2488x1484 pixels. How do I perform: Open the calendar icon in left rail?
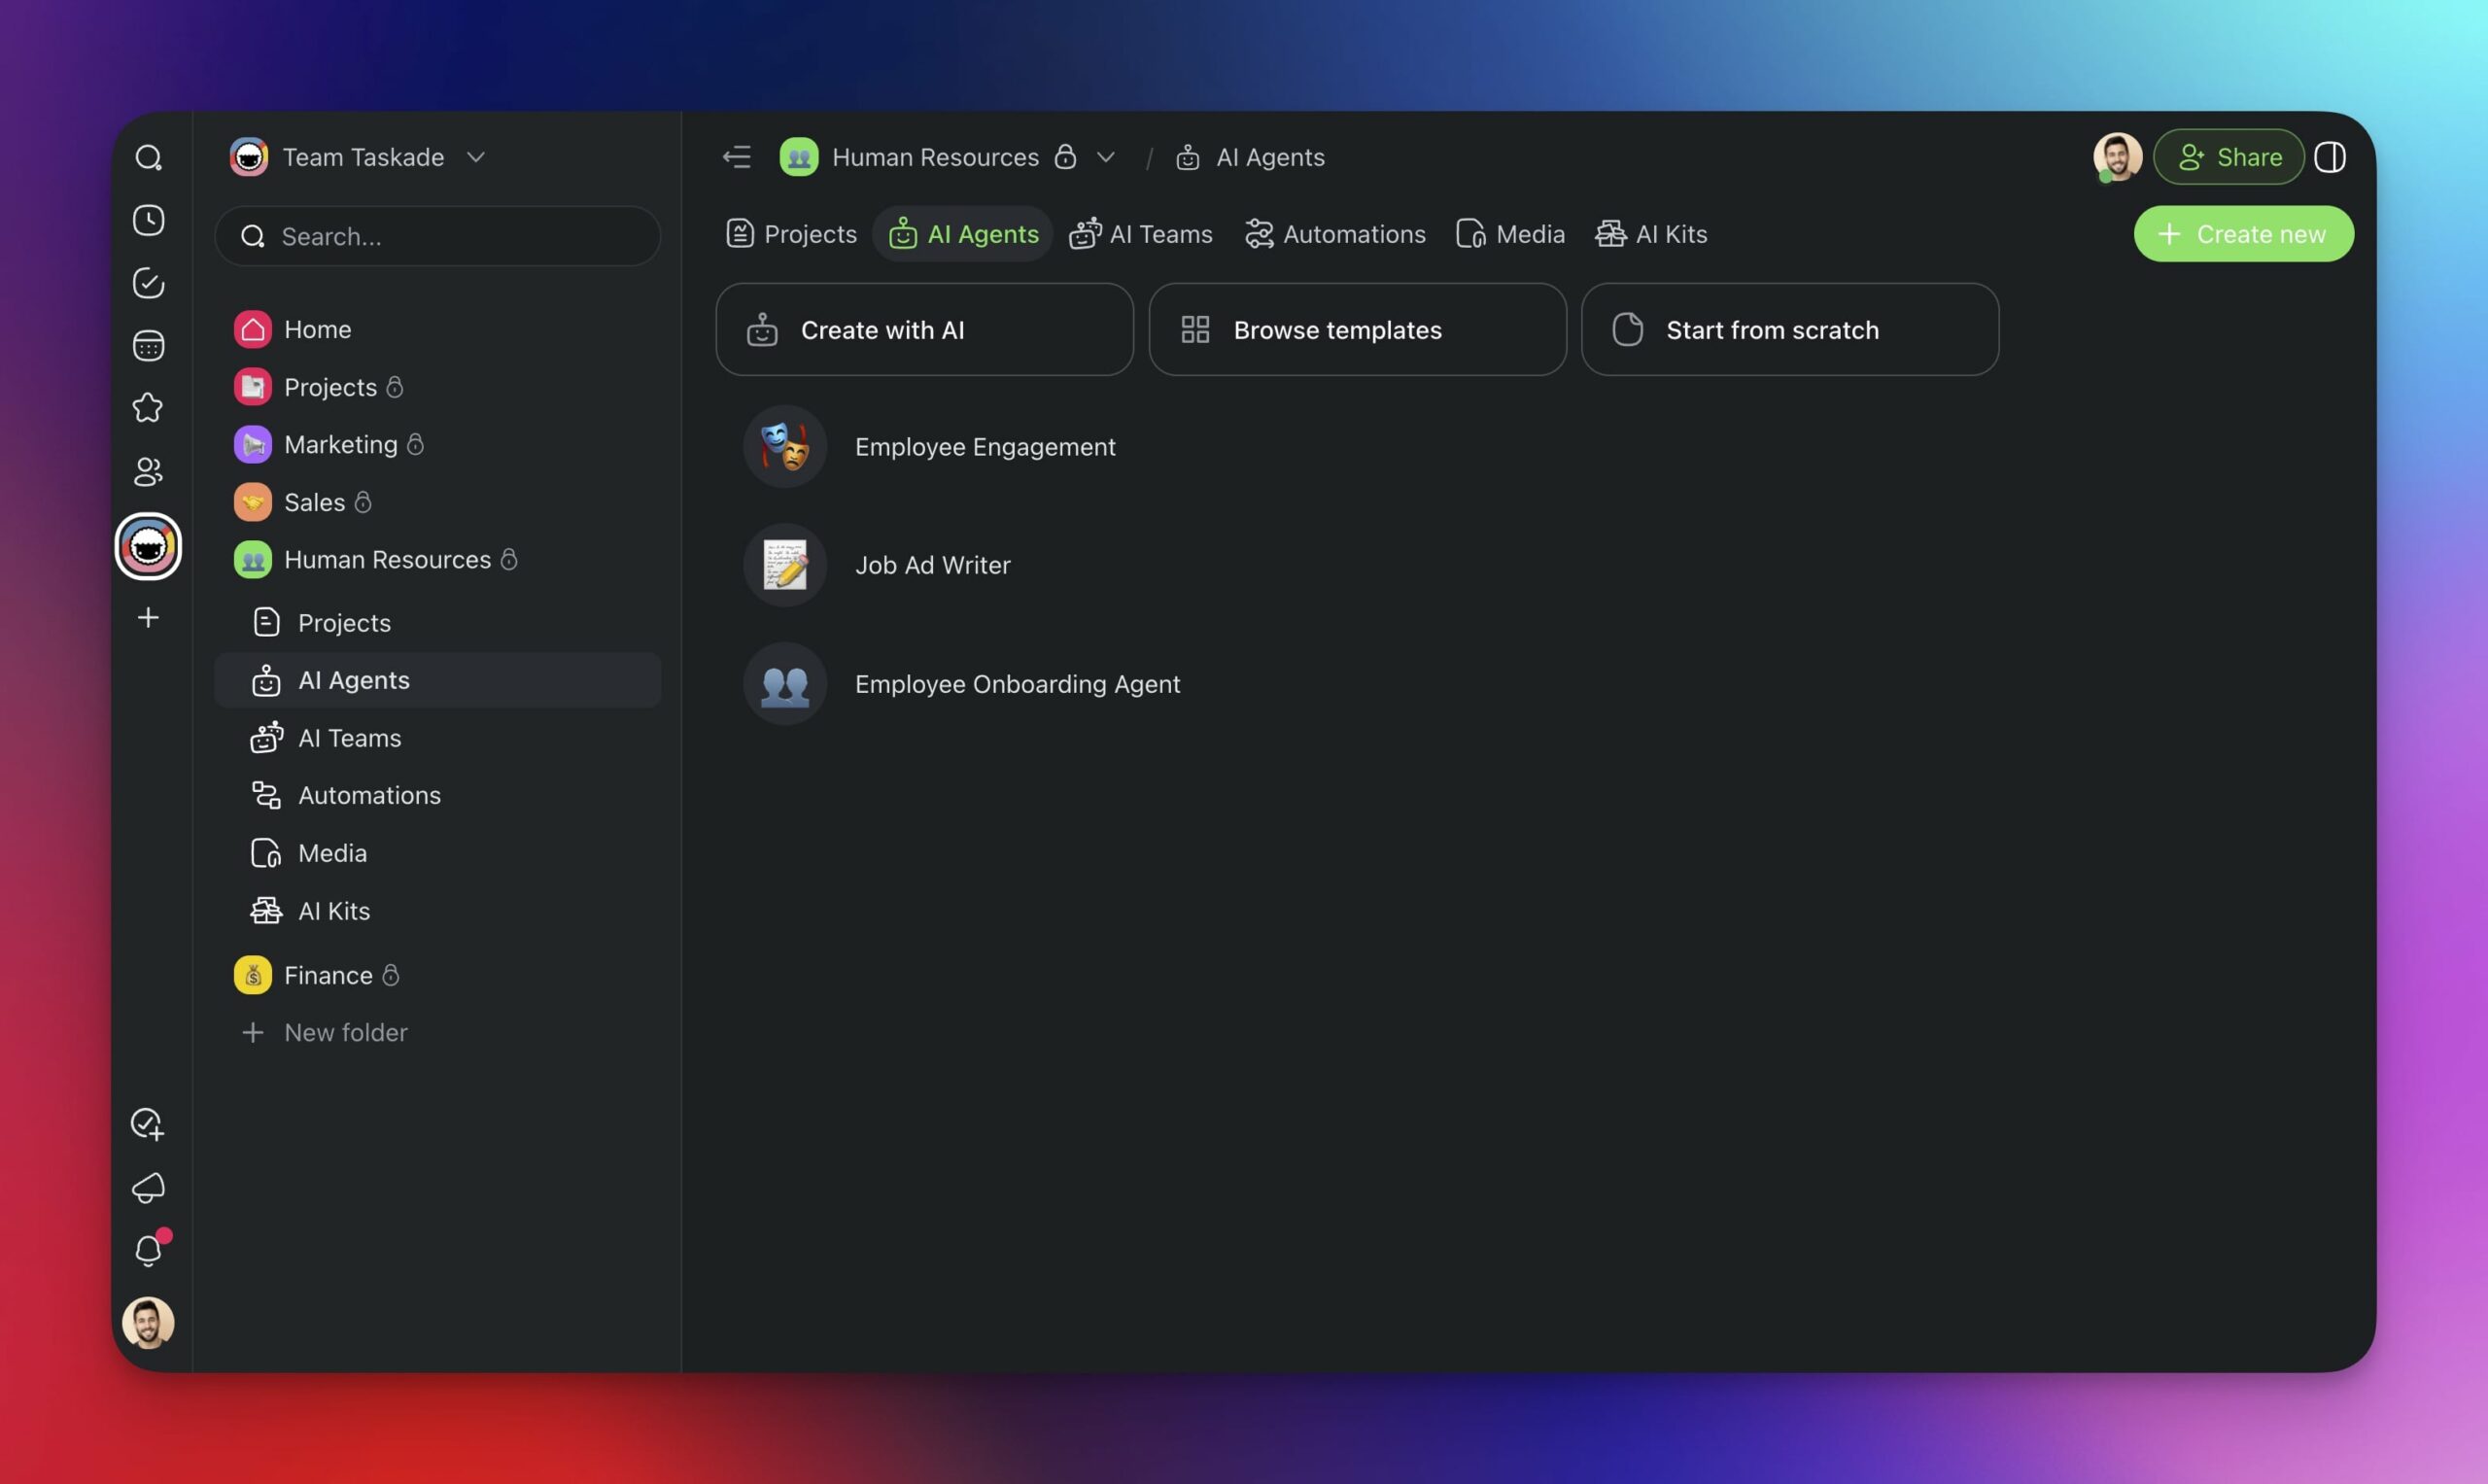pyautogui.click(x=148, y=346)
